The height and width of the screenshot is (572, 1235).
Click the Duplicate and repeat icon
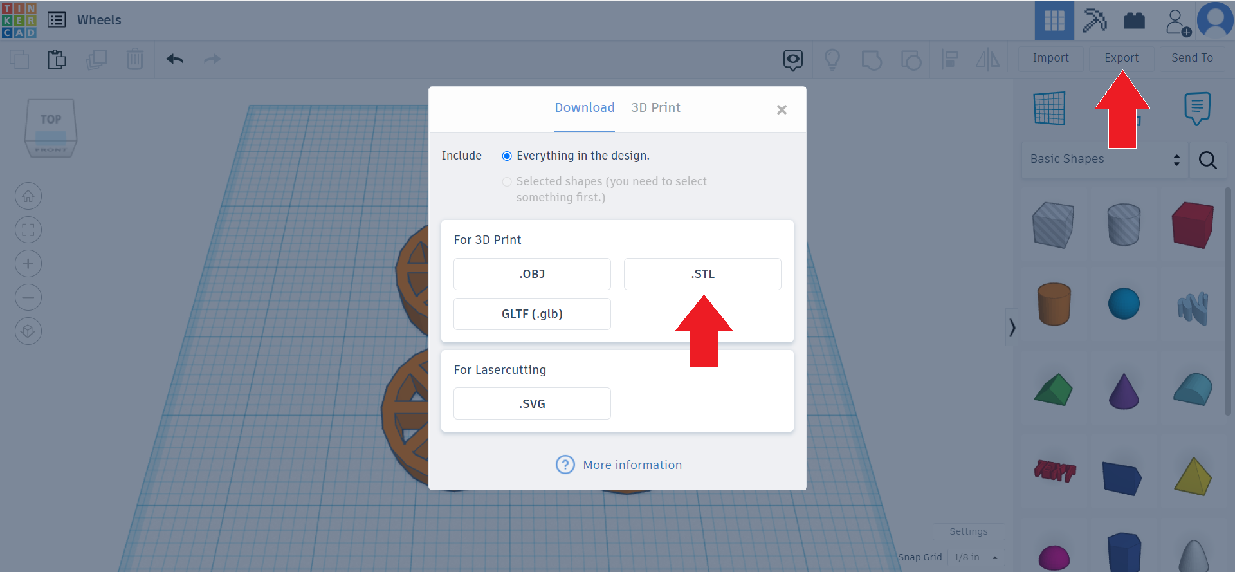[x=96, y=59]
